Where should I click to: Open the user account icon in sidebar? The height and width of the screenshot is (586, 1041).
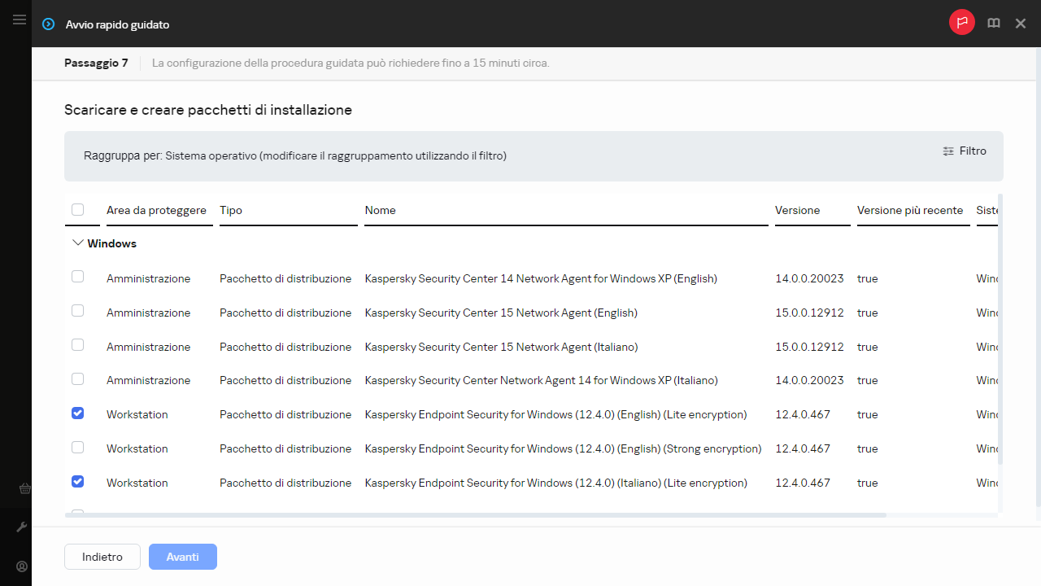(23, 566)
